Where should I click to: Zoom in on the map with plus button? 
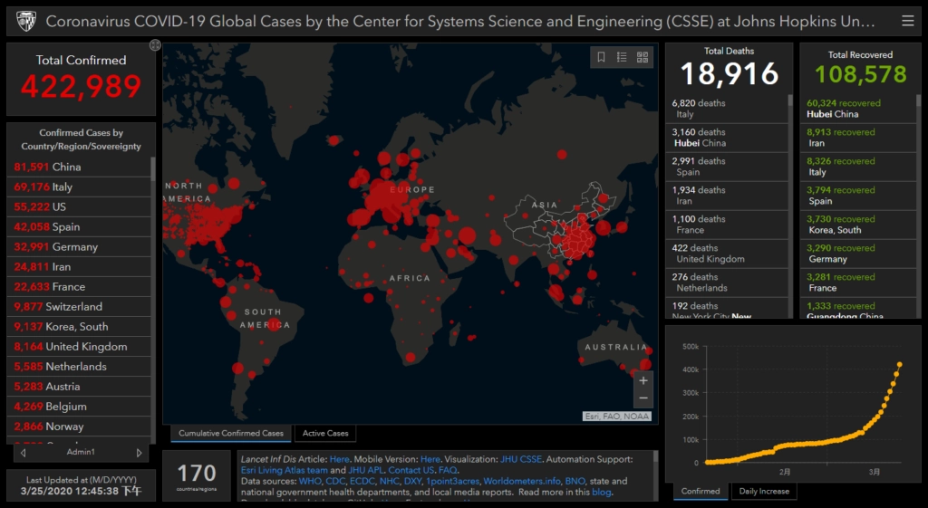tap(643, 380)
